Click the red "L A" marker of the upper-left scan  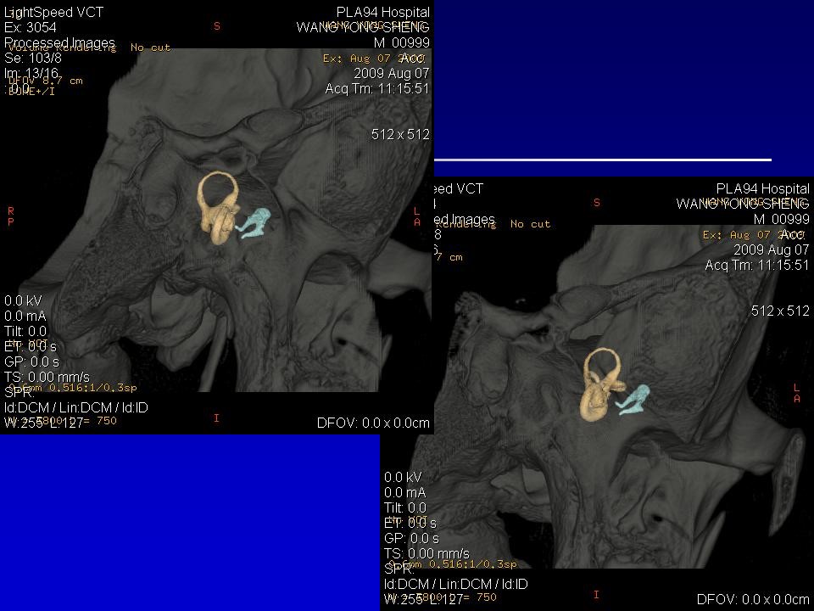[x=417, y=216]
